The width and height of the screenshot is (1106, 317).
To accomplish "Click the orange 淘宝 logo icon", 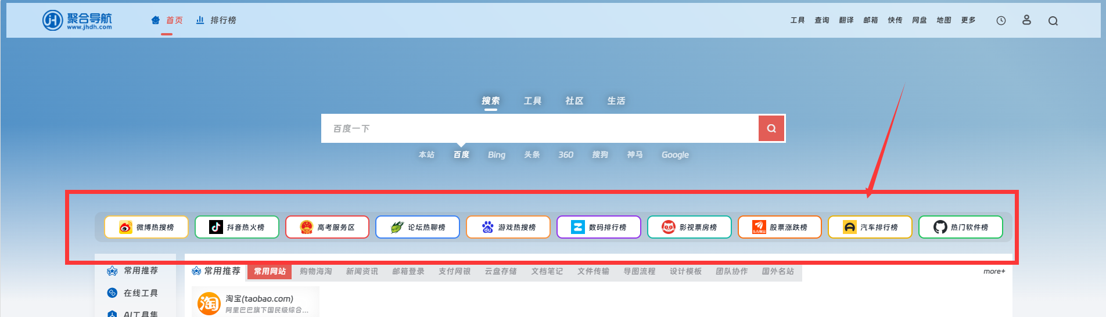I will 209,304.
